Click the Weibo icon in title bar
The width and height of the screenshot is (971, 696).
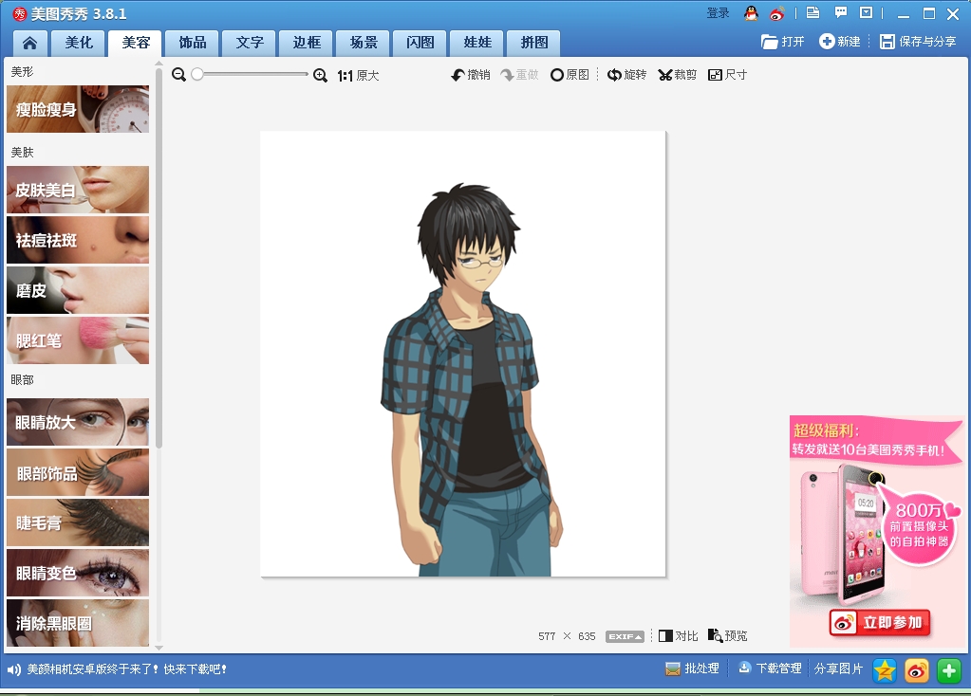tap(777, 13)
